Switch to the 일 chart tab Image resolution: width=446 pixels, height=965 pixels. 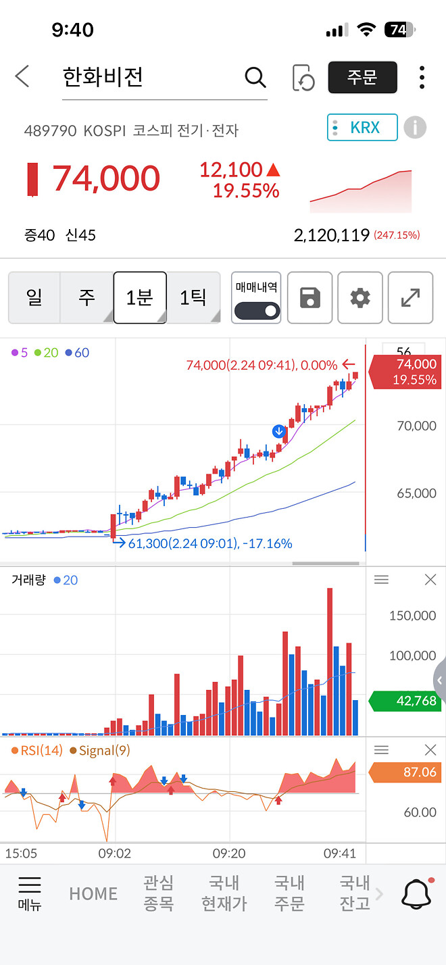pos(34,297)
